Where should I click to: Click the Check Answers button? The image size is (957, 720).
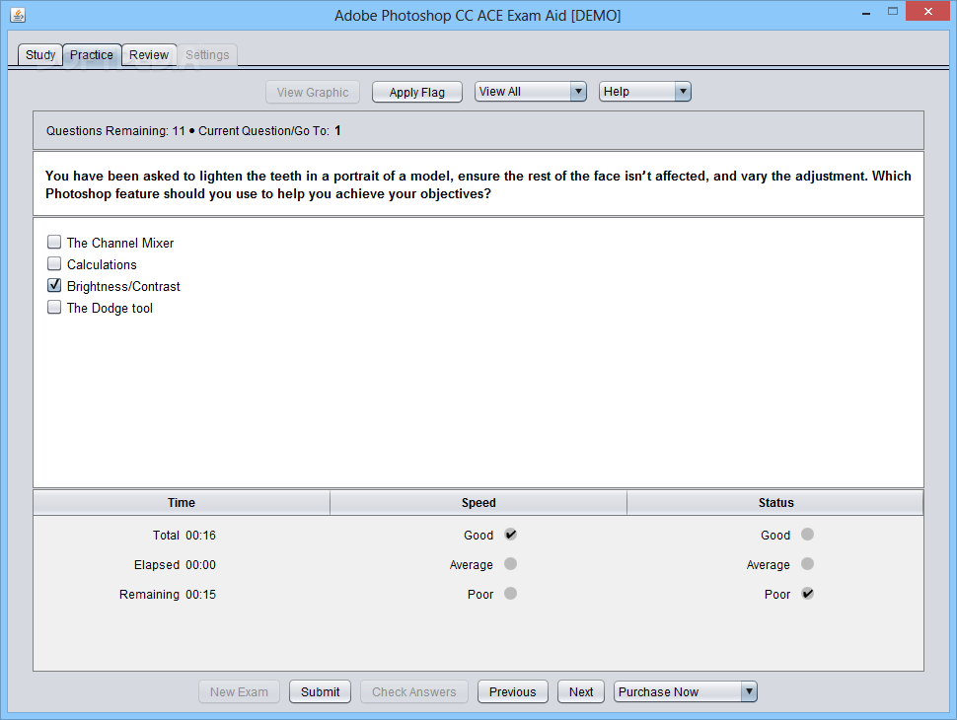tap(413, 692)
